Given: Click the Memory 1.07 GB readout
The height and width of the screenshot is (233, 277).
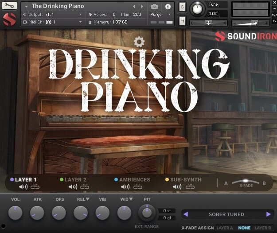Looking at the screenshot, I should click(120, 22).
